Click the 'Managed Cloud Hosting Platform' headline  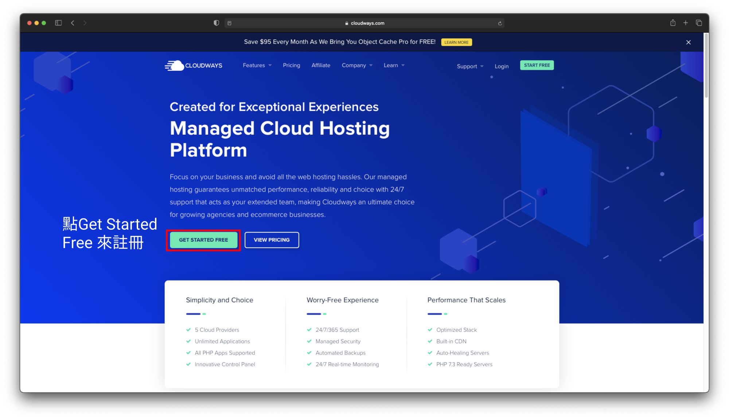pos(280,139)
